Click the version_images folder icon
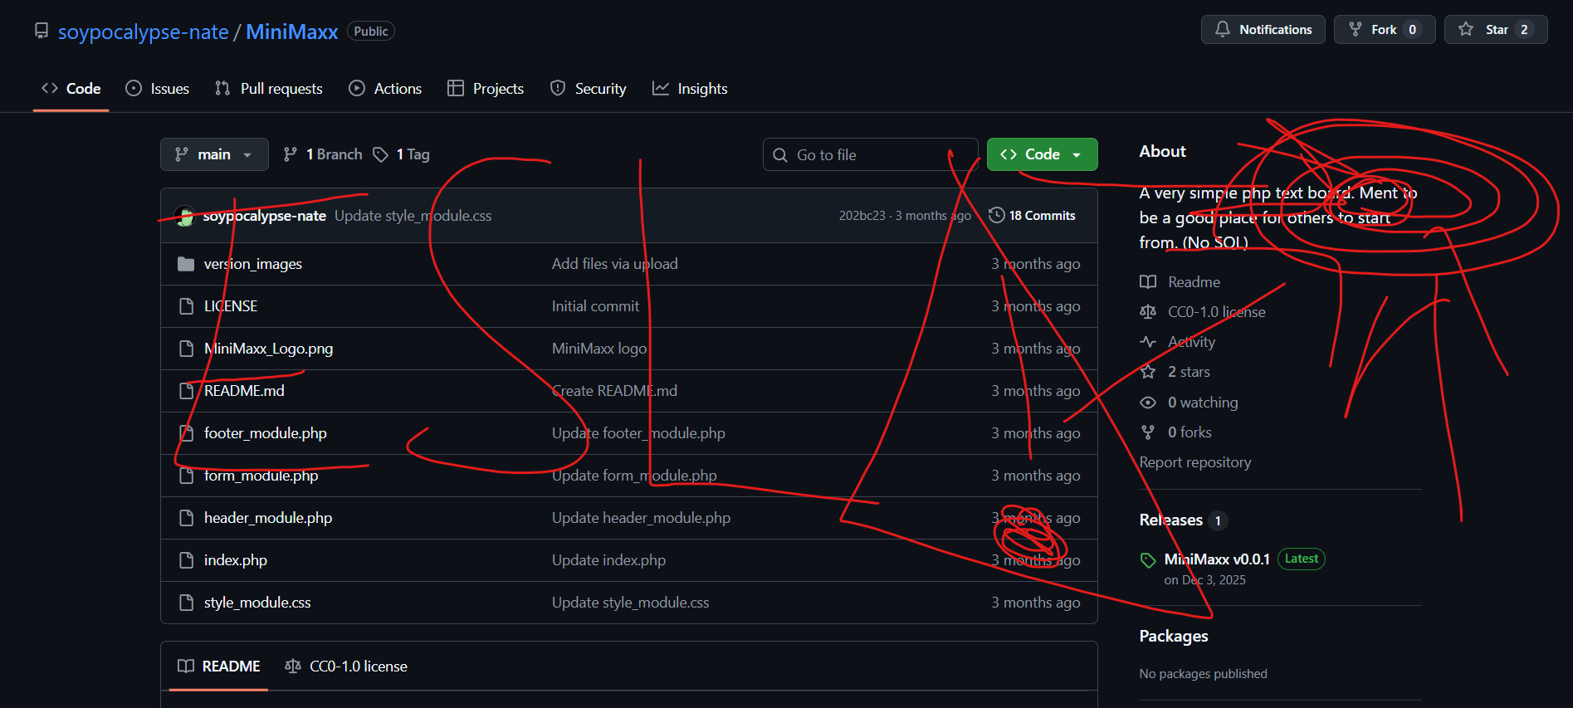The height and width of the screenshot is (708, 1573). [186, 264]
